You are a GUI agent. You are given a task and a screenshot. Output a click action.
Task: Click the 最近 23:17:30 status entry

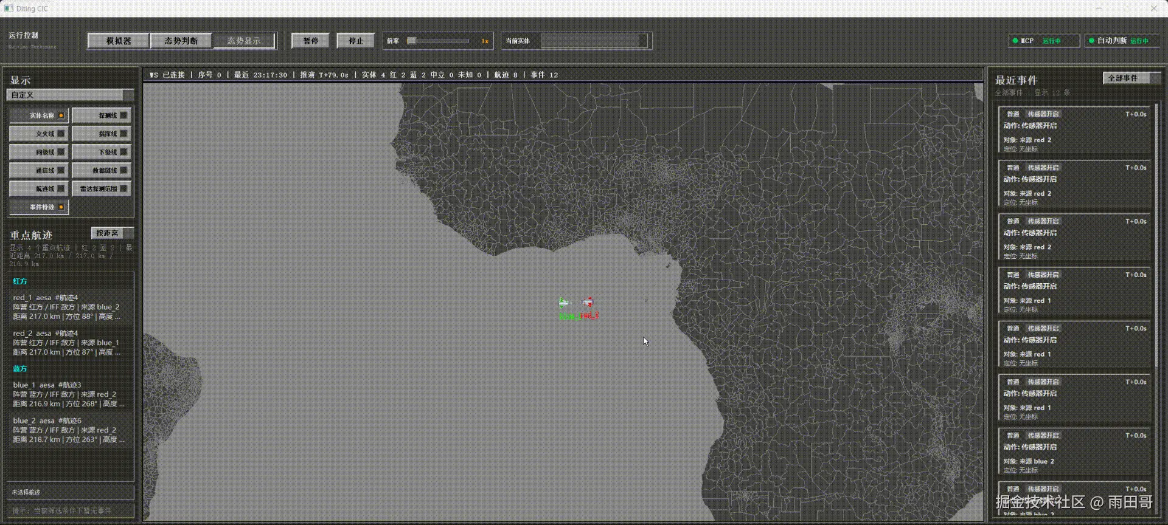pyautogui.click(x=260, y=75)
